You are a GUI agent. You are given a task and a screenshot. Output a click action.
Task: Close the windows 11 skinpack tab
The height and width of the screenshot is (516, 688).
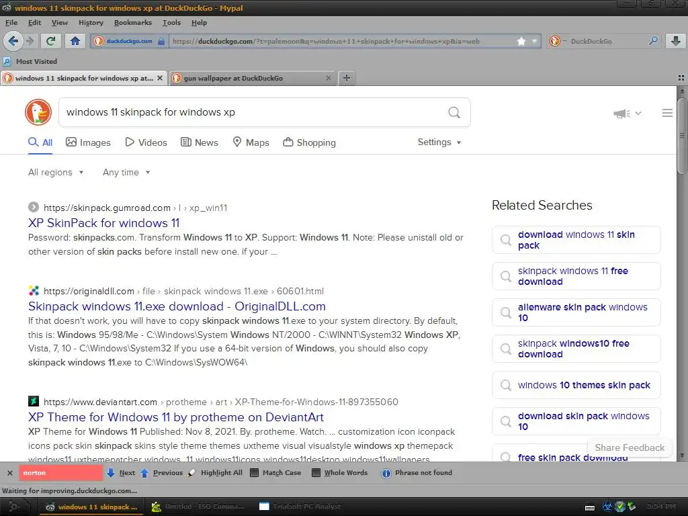[x=160, y=78]
